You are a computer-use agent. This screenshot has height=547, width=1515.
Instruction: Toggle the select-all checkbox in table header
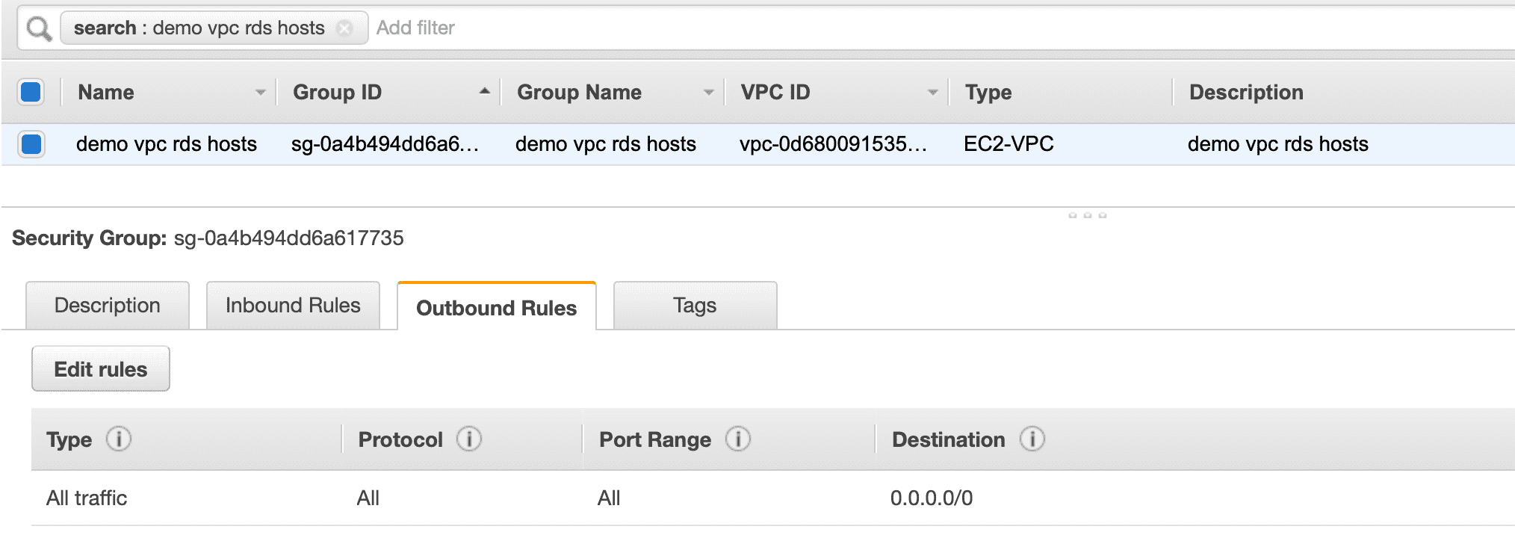31,92
